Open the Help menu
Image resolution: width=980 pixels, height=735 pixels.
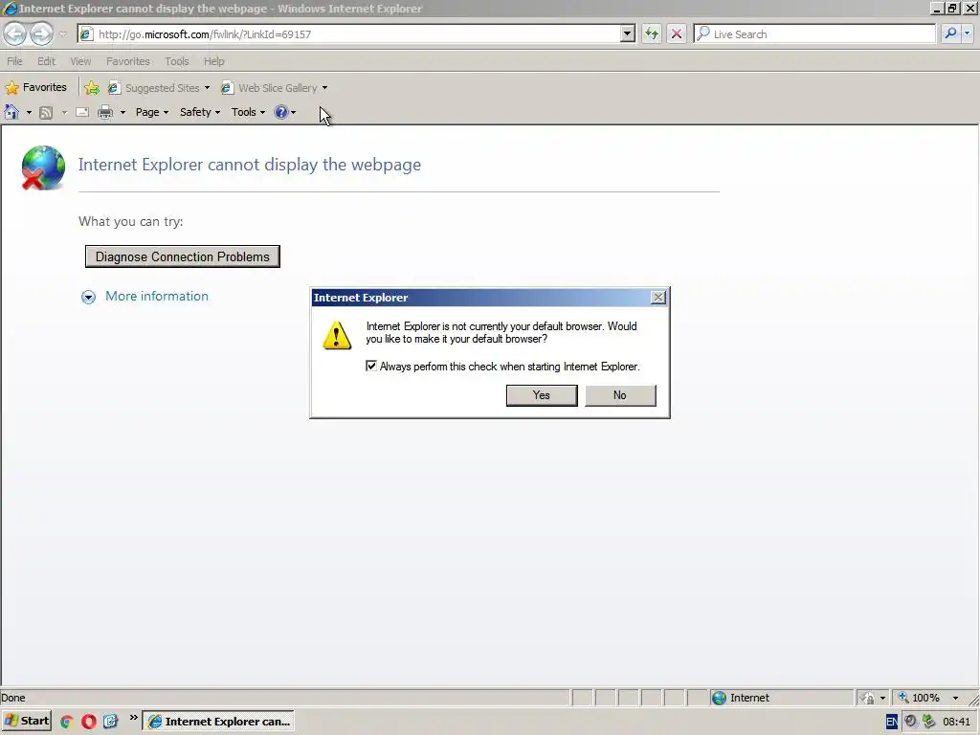pos(213,61)
